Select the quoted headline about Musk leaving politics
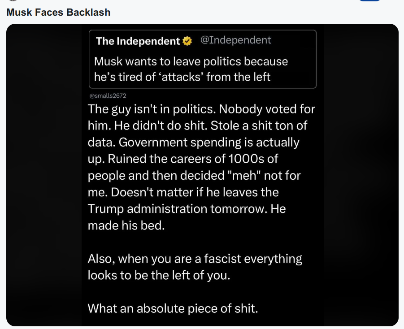 click(x=191, y=69)
